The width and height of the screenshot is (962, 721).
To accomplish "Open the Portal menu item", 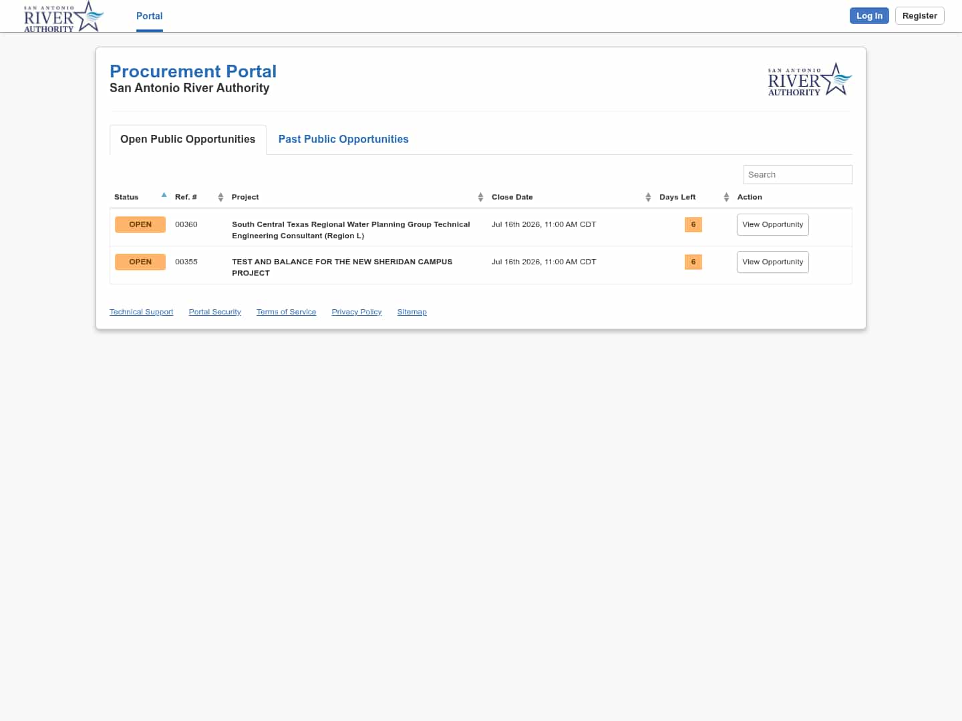I will (150, 16).
